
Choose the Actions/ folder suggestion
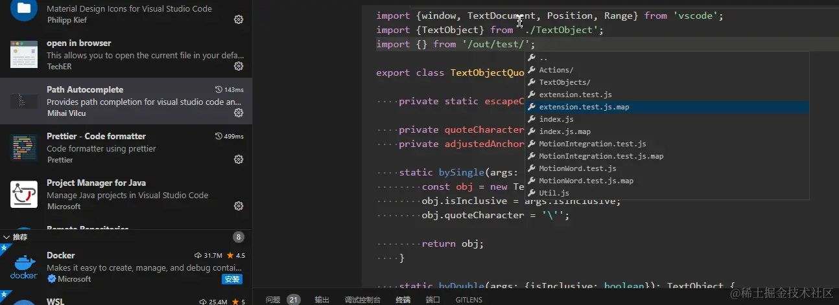(667, 70)
